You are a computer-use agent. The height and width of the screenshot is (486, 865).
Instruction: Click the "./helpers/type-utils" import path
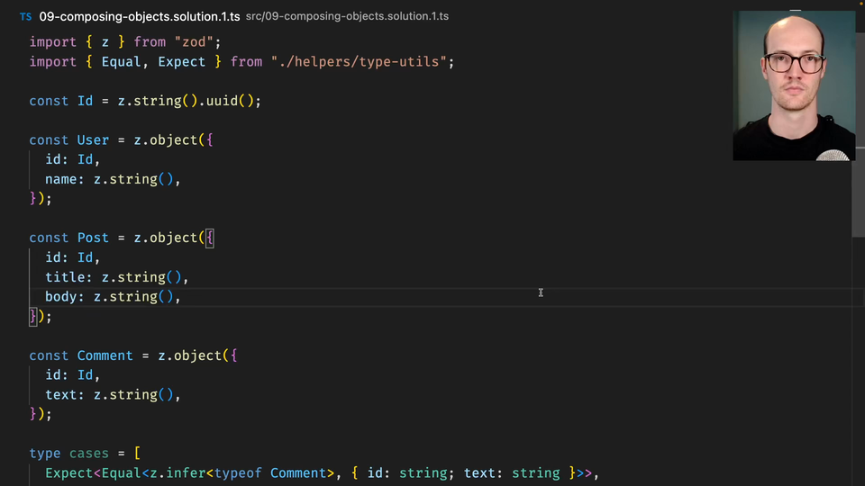coord(362,62)
